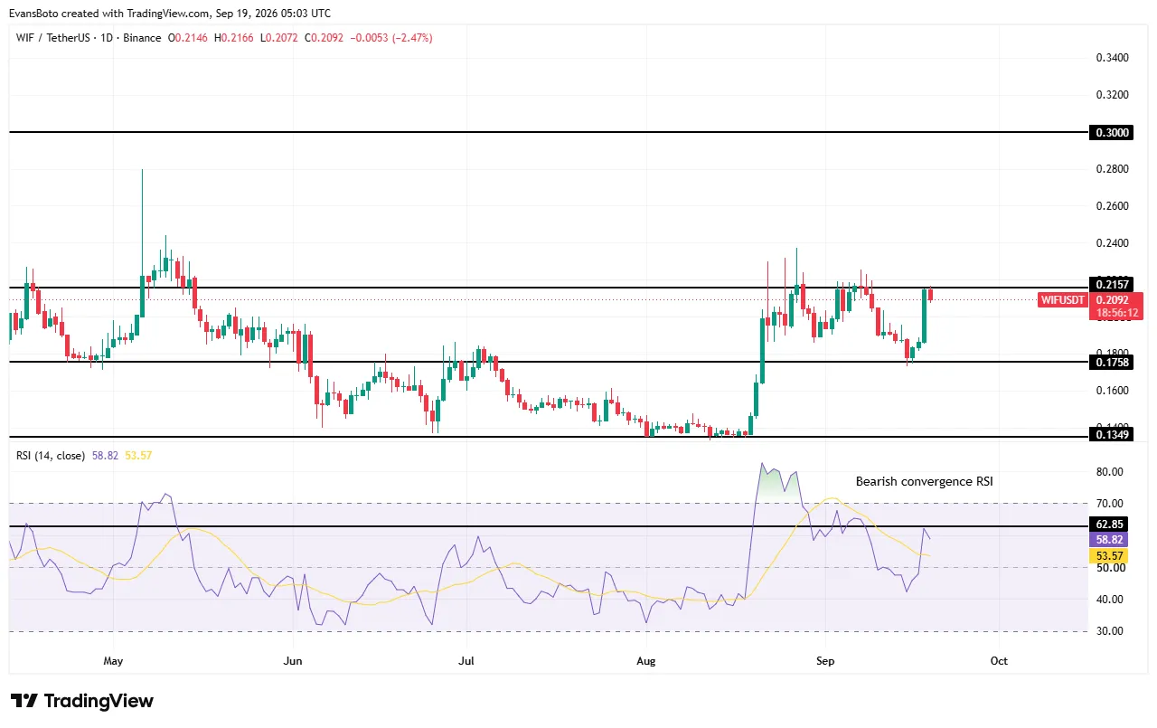
Task: Click the 0.1758 support level label
Action: (1112, 363)
